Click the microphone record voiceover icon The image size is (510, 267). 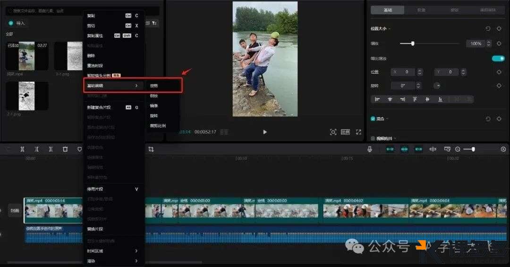tap(370, 149)
